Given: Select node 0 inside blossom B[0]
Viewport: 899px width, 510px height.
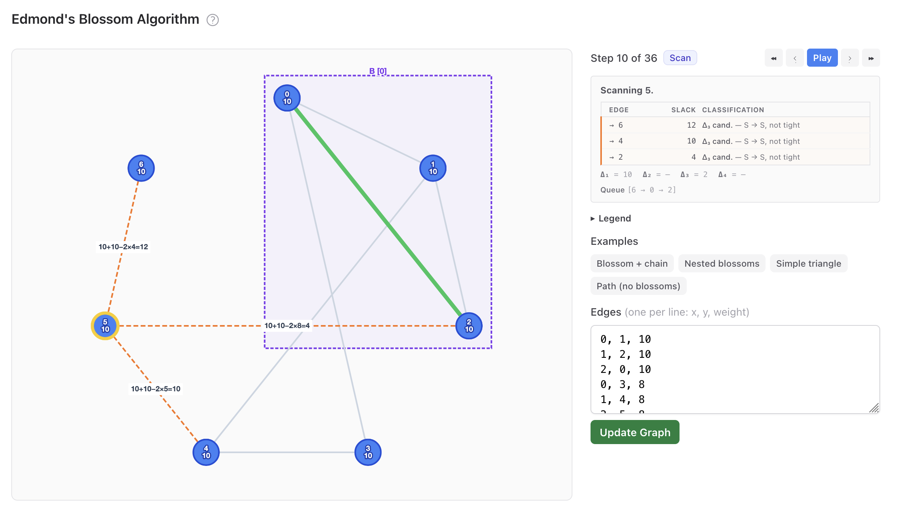Looking at the screenshot, I should point(287,98).
